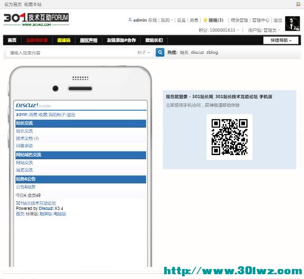Click 收藏 in phone preview
This screenshot has width=304, height=279.
coord(43,114)
